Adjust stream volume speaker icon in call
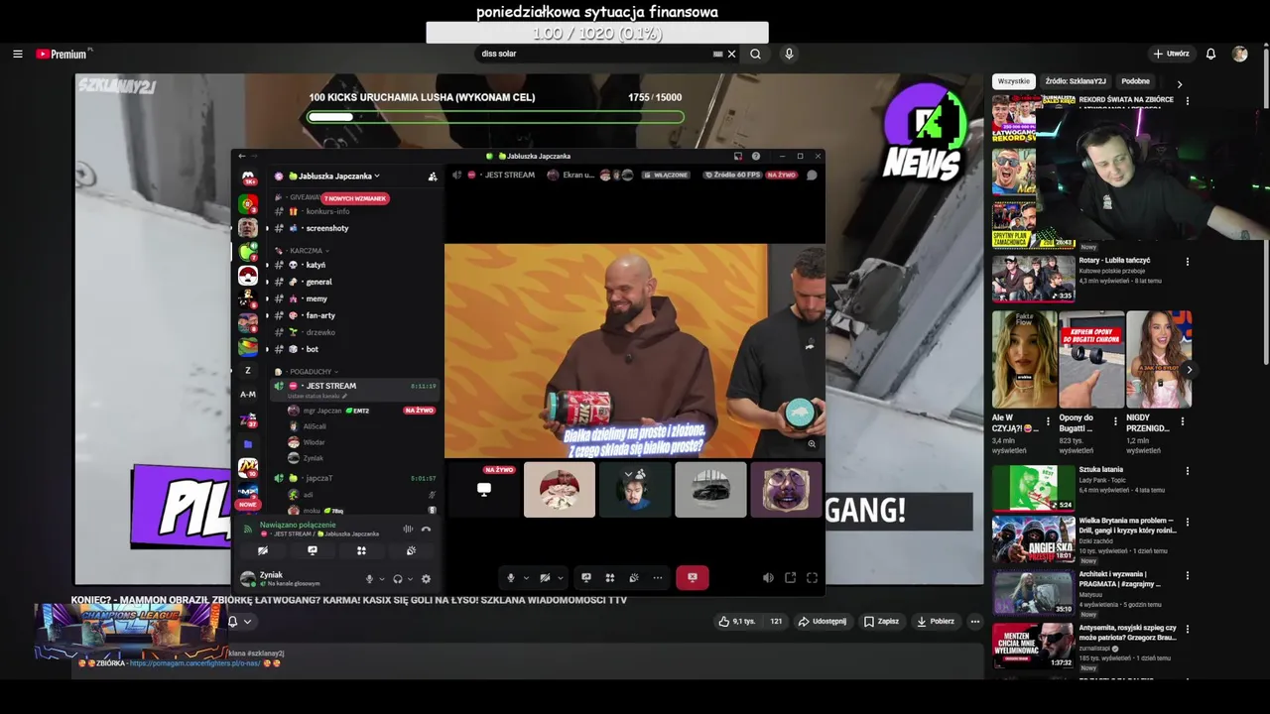Screen dimensions: 1270x714 click(768, 577)
